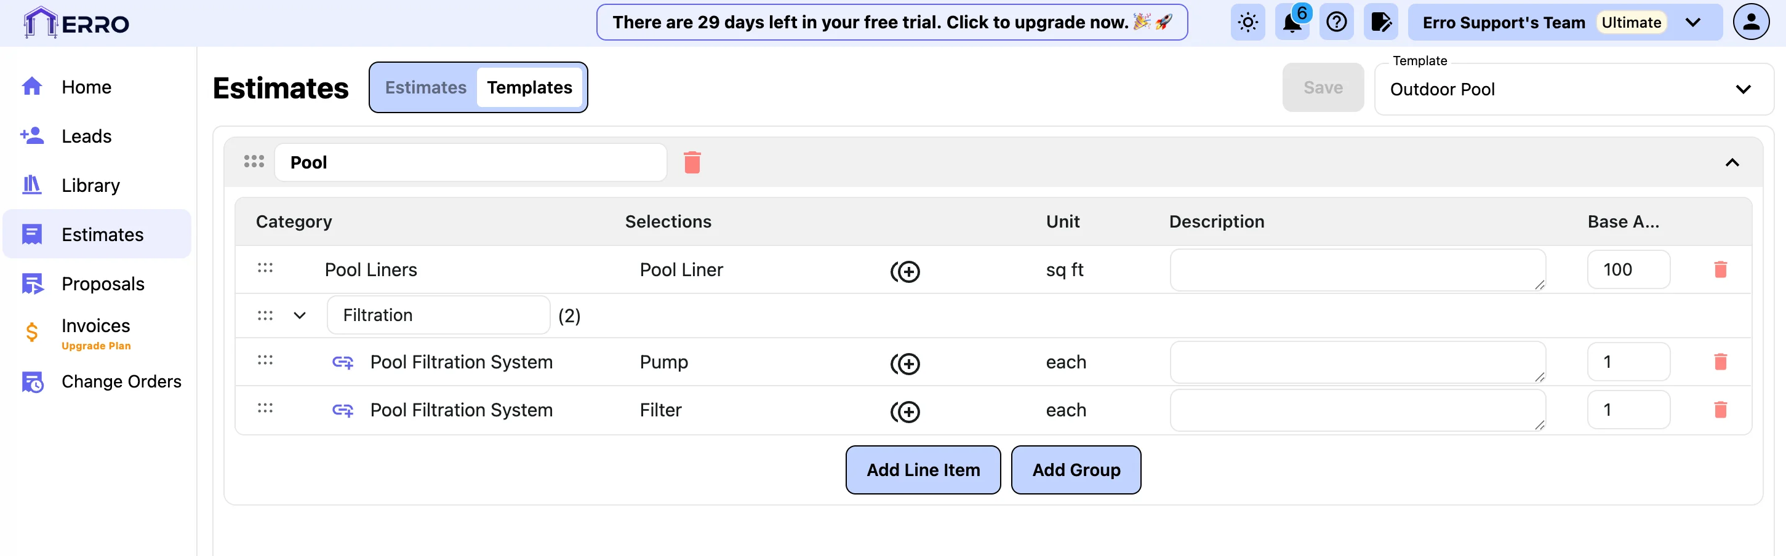Collapse the Filtration group

click(x=300, y=316)
